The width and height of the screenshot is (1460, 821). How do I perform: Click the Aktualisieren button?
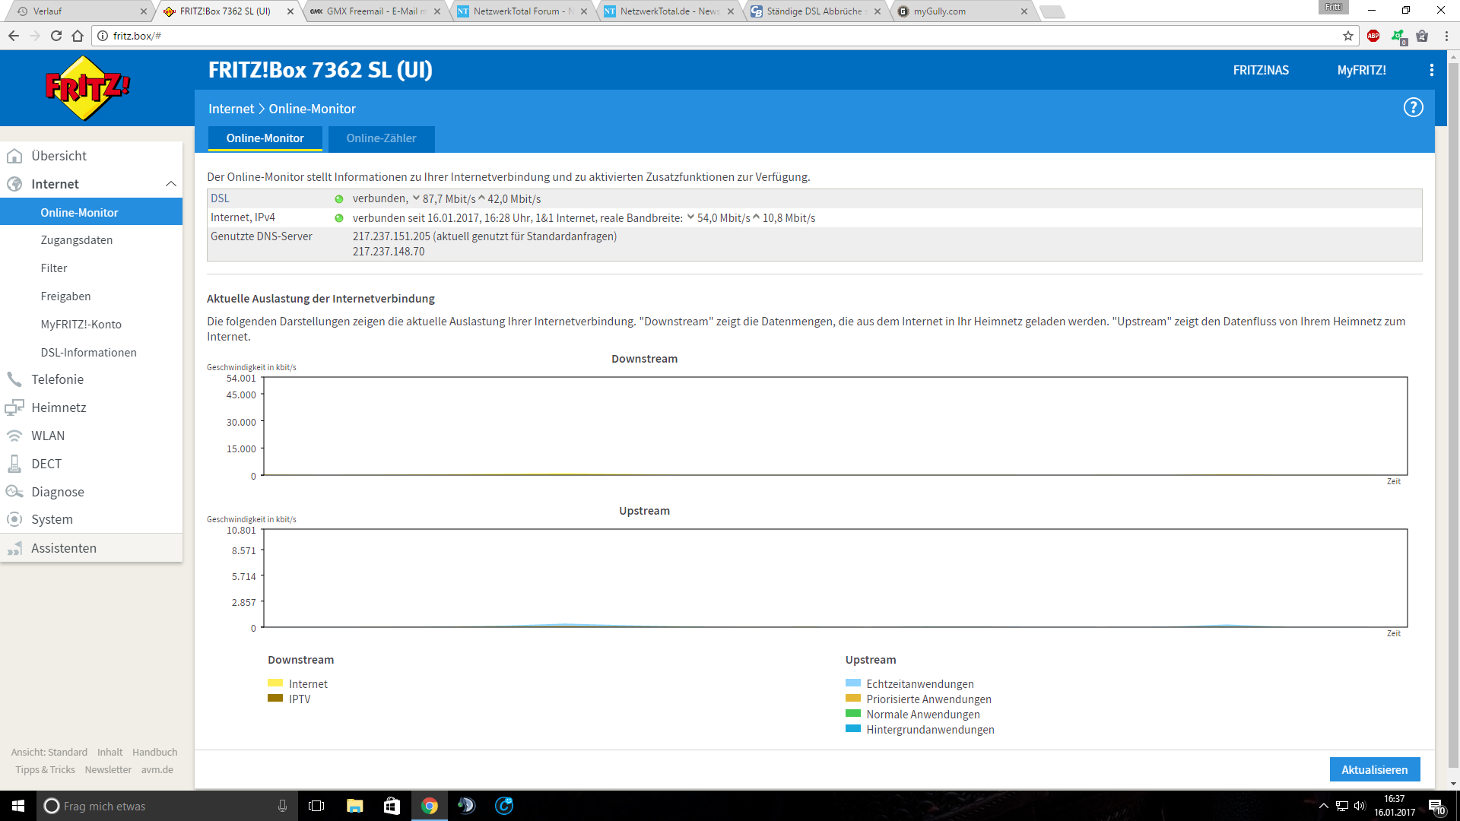pyautogui.click(x=1373, y=769)
